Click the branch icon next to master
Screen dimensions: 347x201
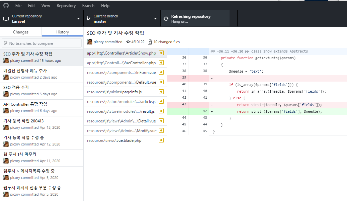coord(89,18)
